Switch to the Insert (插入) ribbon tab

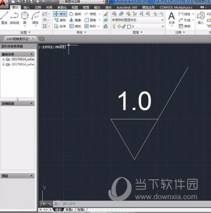(27, 7)
